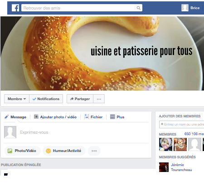This screenshot has width=204, height=192.
Task: Click the Partager button
Action: click(80, 99)
